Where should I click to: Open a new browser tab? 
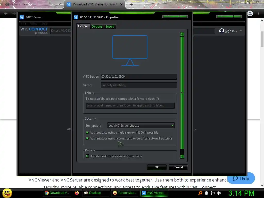pyautogui.click(x=131, y=4)
